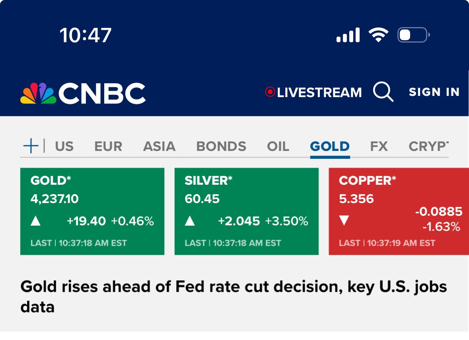Screen dimensions: 469x340
Task: Select the BONDS tab
Action: click(221, 147)
